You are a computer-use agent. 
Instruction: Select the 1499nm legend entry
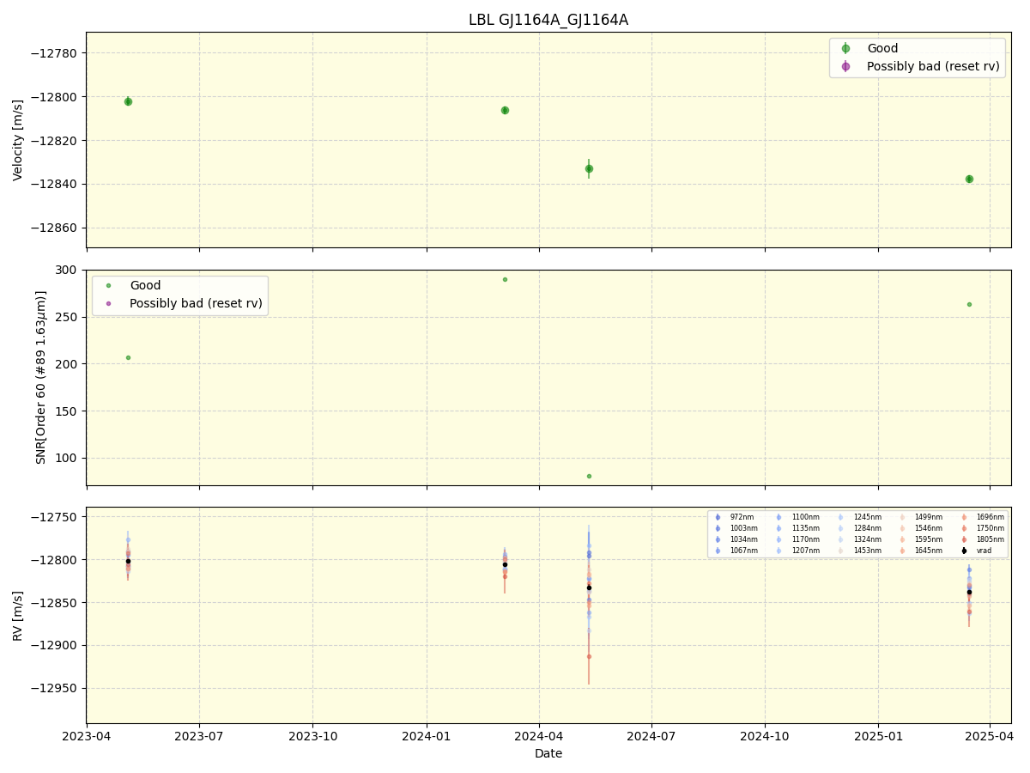tap(923, 517)
